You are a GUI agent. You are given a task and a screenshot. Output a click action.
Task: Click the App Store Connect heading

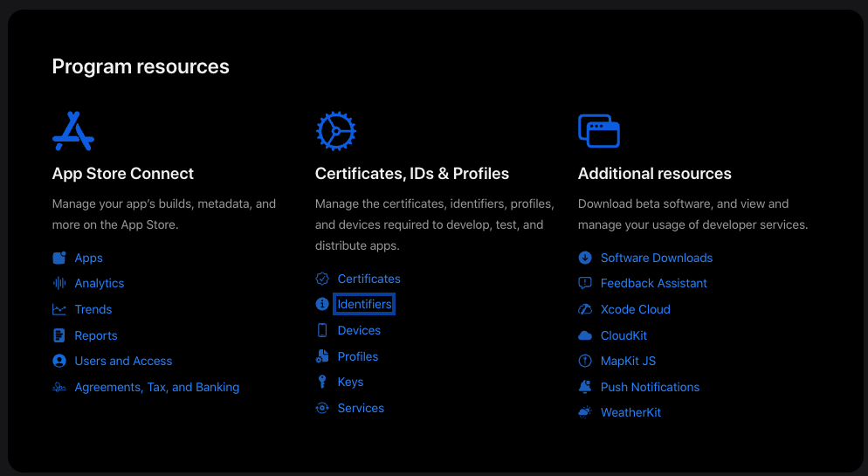click(123, 173)
